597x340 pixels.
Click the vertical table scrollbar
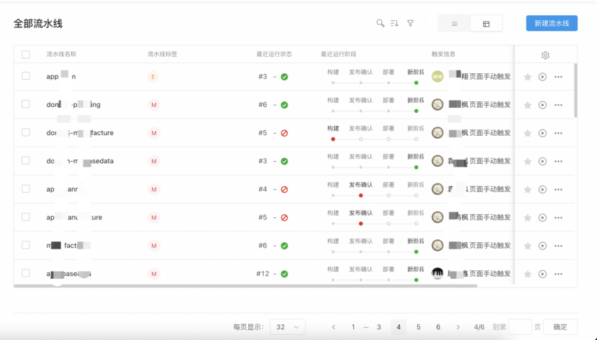575,91
